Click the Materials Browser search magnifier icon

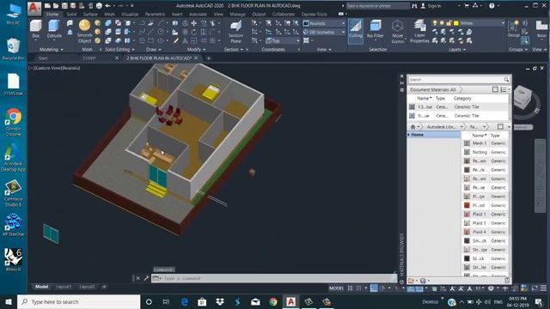(x=506, y=80)
